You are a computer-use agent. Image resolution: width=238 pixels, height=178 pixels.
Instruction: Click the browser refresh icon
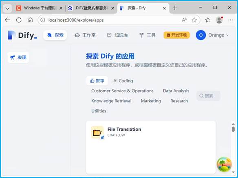(19, 20)
